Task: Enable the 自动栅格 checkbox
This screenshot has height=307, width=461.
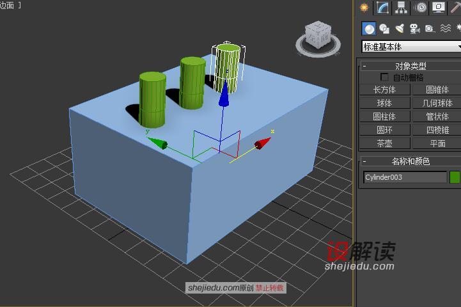Action: coord(384,77)
